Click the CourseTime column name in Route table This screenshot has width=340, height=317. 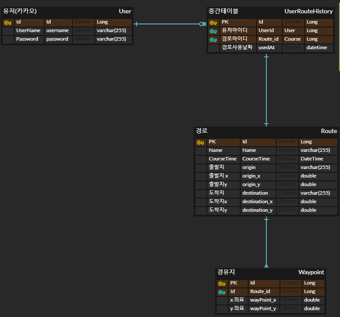click(258, 160)
